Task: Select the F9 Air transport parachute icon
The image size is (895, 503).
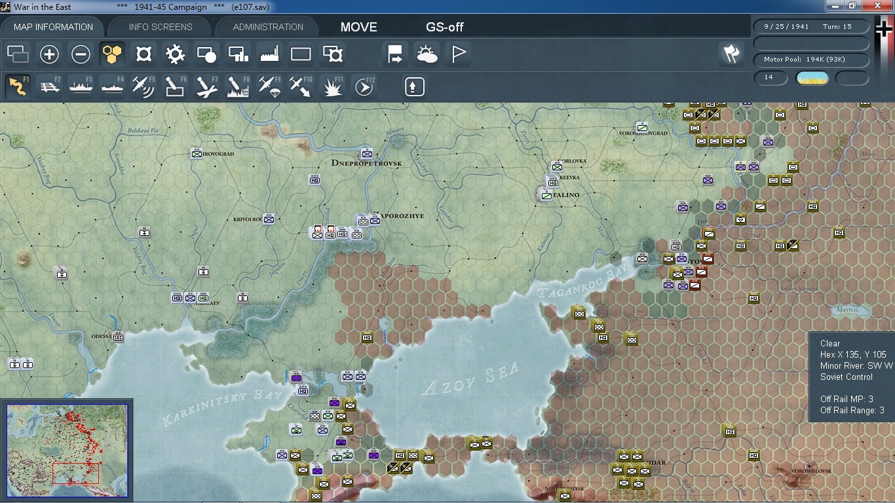Action: coord(269,86)
